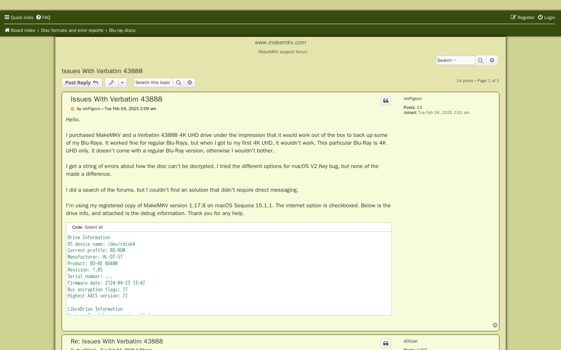
Task: Click the 'OS device name: /dev/rdisk4' line
Action: [101, 244]
